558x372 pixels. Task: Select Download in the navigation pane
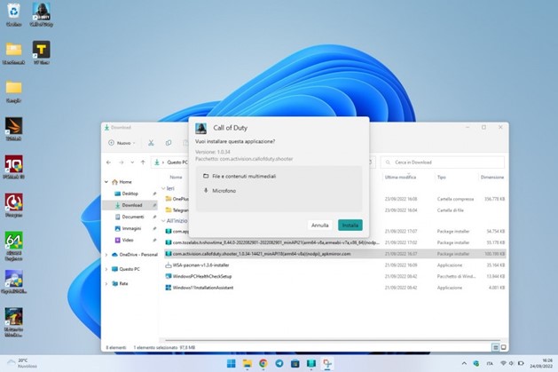tap(130, 205)
